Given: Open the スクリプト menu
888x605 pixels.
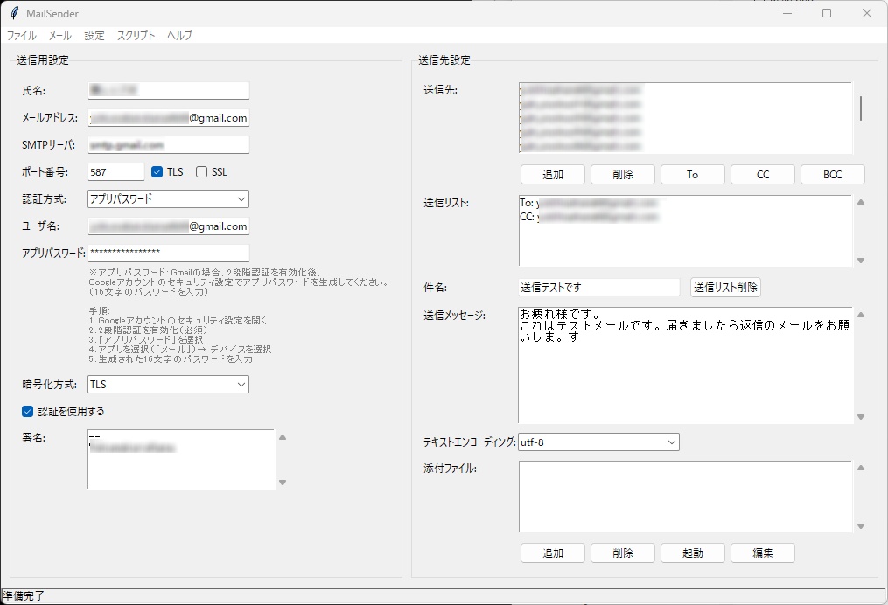Looking at the screenshot, I should click(x=136, y=36).
